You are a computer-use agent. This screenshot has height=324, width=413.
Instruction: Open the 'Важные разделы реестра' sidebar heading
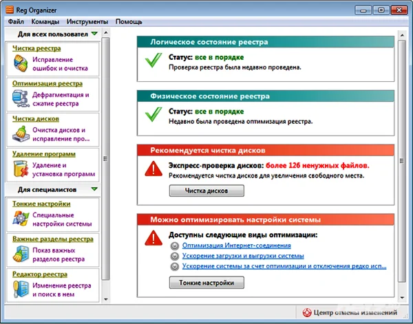(53, 239)
